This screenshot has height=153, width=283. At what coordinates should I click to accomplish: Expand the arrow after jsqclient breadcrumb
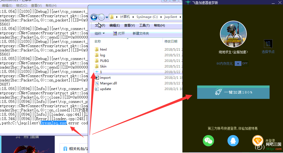point(180,17)
